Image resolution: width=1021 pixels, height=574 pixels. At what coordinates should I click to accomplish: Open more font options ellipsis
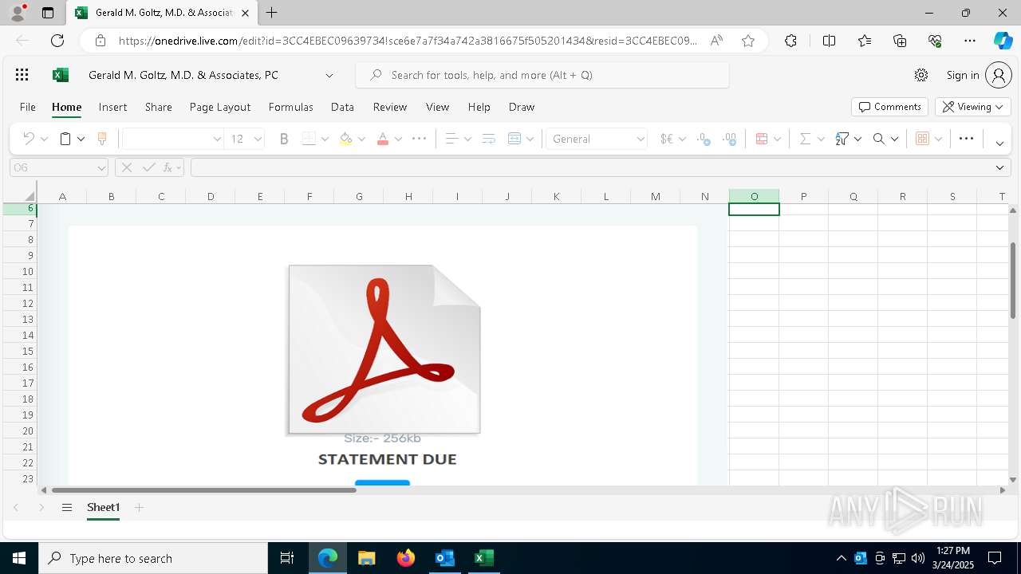tap(419, 139)
